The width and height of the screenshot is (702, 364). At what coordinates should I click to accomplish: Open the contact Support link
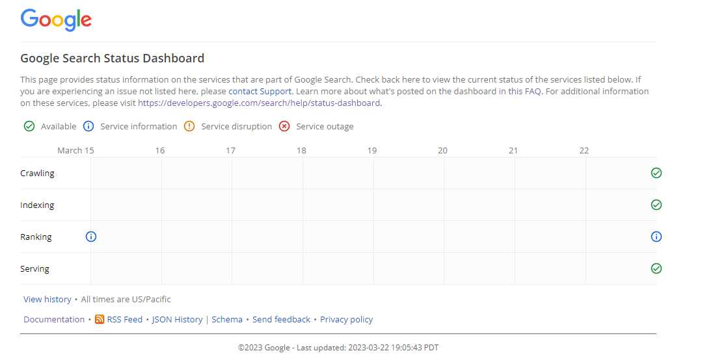click(260, 92)
